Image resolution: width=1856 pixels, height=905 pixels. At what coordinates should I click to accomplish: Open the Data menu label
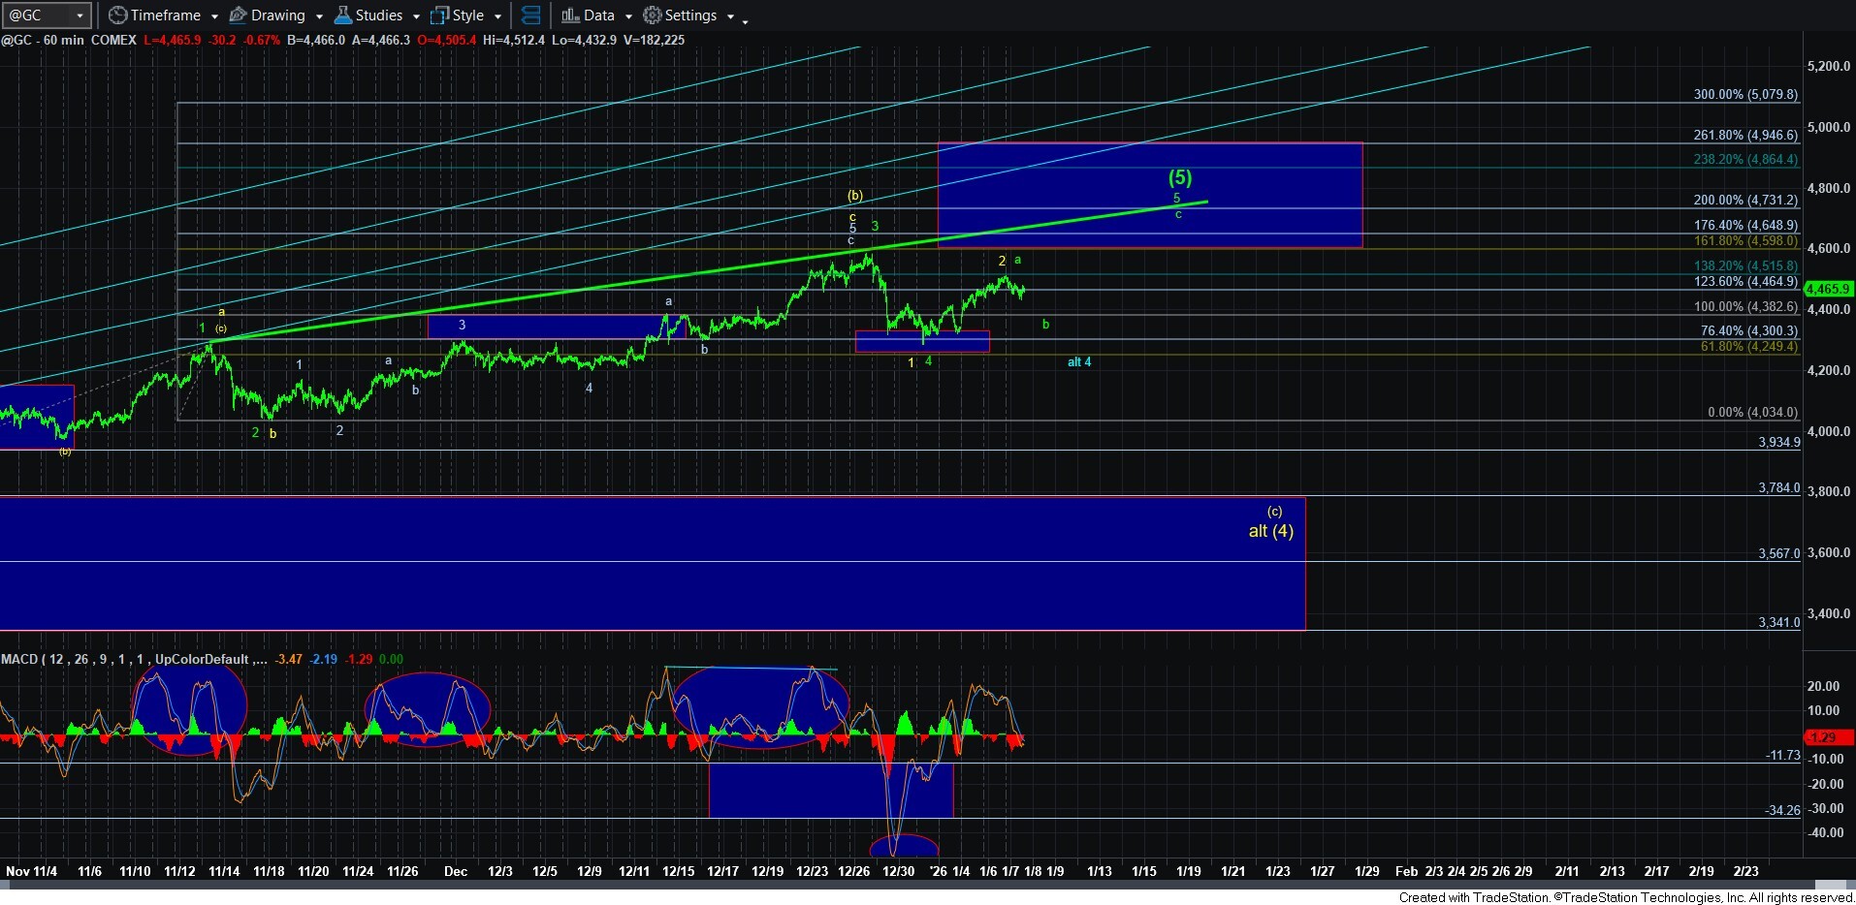[598, 16]
